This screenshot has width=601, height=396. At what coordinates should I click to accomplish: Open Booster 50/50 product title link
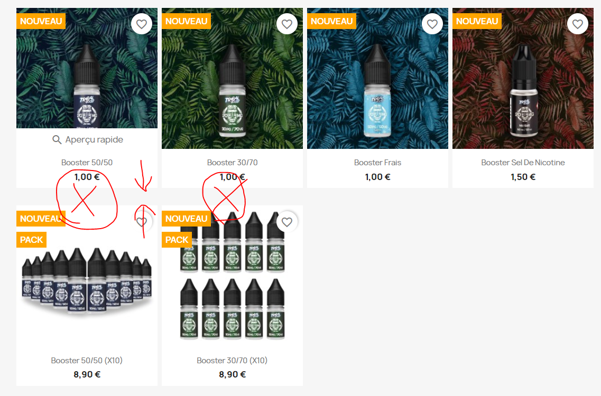(87, 163)
